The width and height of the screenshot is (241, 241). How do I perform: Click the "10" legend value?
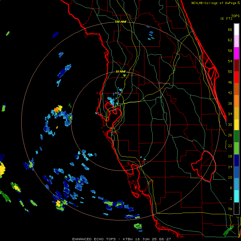click(x=230, y=178)
